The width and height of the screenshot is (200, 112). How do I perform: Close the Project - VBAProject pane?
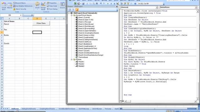[x=117, y=6]
